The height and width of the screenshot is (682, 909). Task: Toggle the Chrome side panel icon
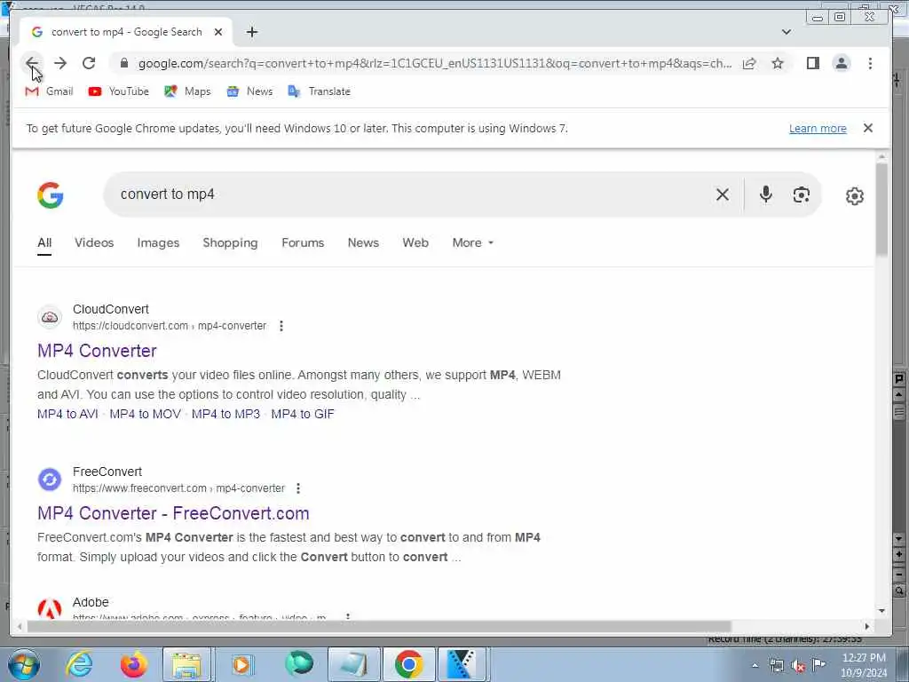point(813,63)
